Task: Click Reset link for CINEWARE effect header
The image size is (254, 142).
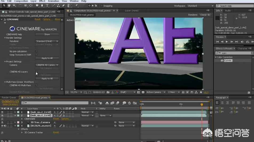Action: (38, 19)
